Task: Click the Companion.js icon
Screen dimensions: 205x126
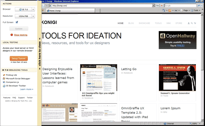Action: pos(4,82)
